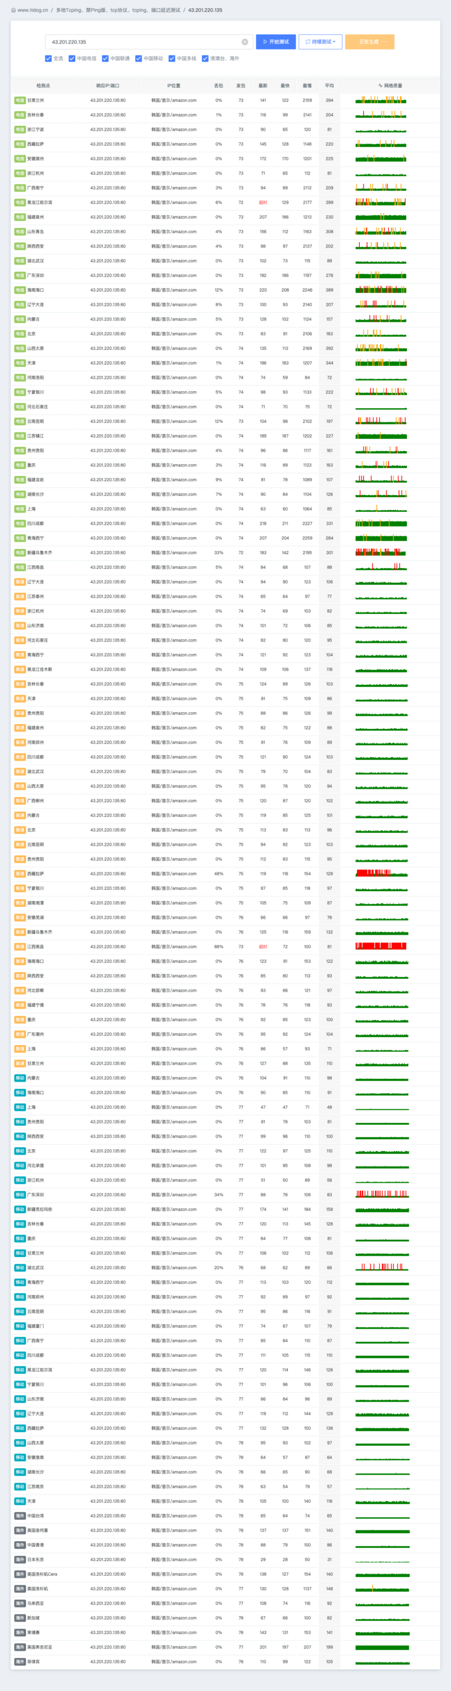Viewport: 451px width, 1691px height.
Task: Click the 海外 tag for 新加坡
Action: [19, 1618]
